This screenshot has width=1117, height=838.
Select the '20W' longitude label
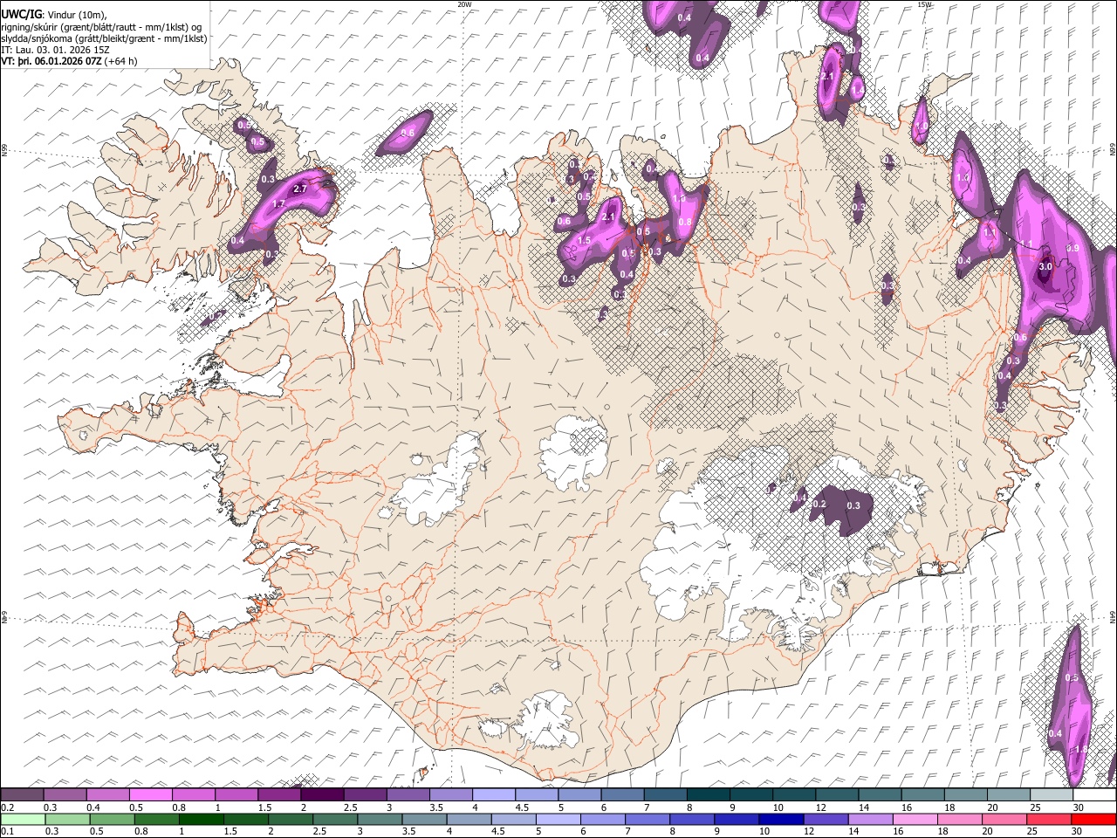tap(465, 4)
